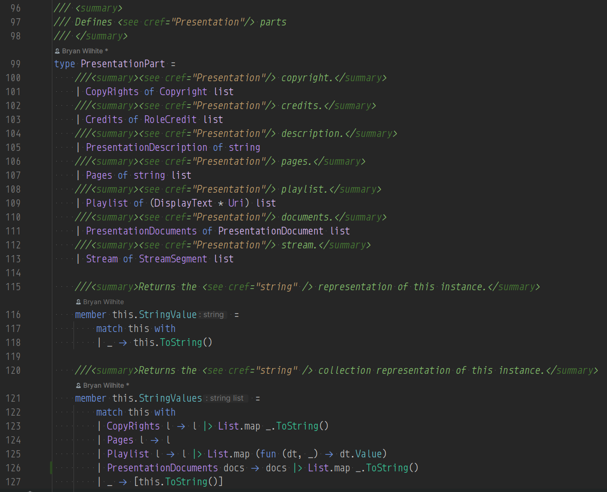The width and height of the screenshot is (607, 492).
Task: Place cursor on PresentationPart type name
Action: point(123,64)
